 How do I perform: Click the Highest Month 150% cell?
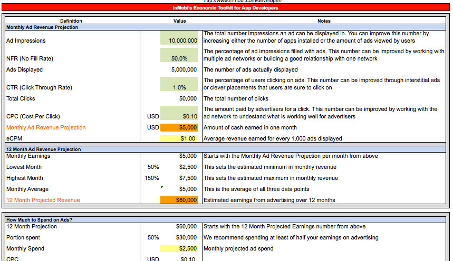click(152, 178)
